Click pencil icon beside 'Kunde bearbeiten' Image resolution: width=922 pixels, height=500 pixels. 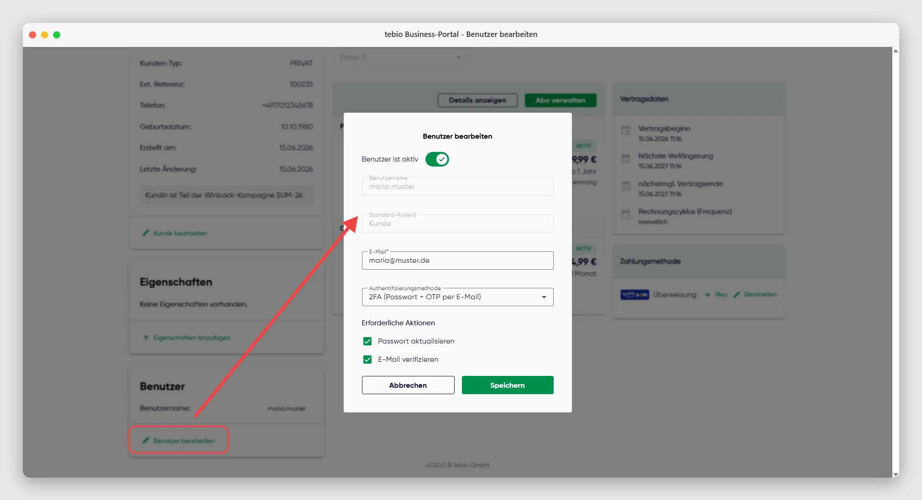pyautogui.click(x=146, y=233)
